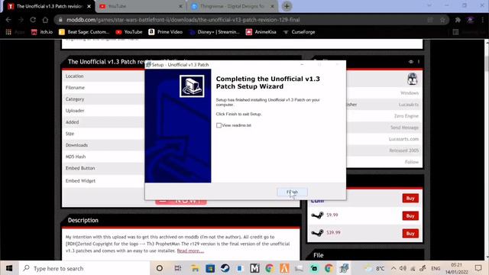
Task: Reload the current page
Action: click(33, 20)
